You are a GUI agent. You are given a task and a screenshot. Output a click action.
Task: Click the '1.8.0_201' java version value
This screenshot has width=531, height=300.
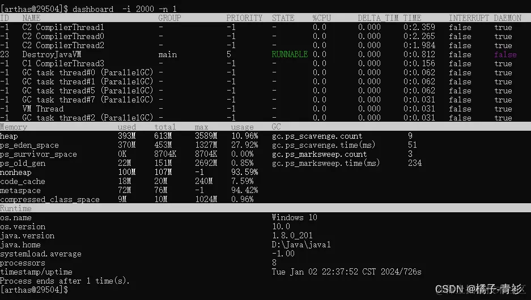[292, 235]
